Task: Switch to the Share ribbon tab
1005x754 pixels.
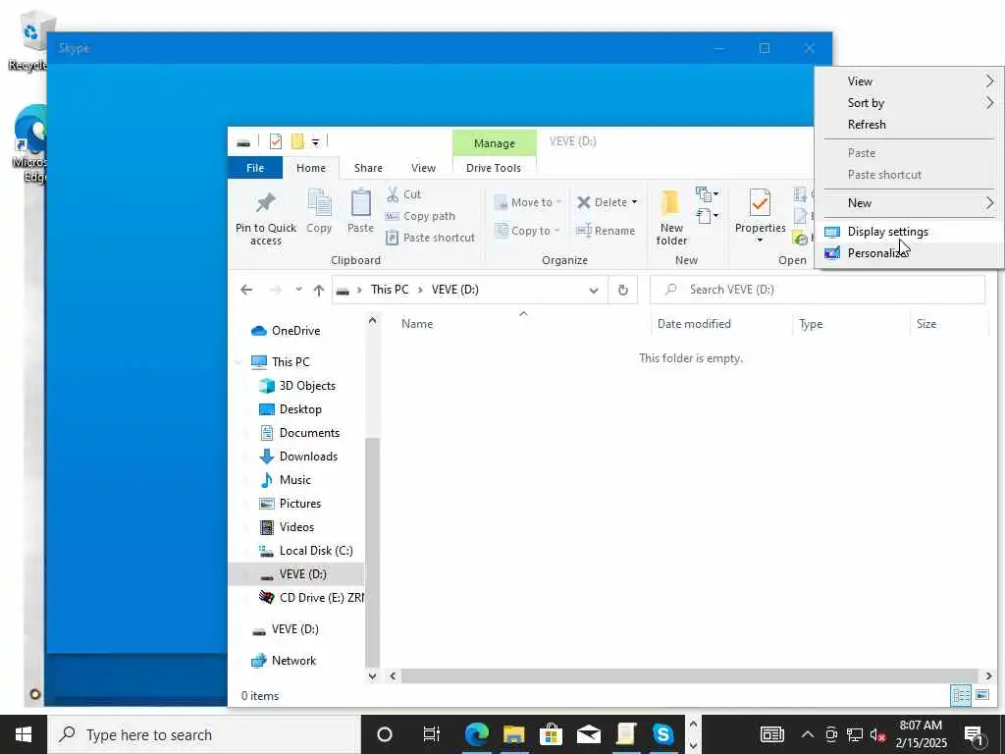Action: [x=368, y=168]
